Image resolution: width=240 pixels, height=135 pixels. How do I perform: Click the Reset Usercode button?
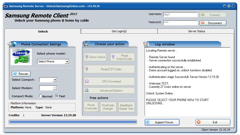[x=91, y=107]
